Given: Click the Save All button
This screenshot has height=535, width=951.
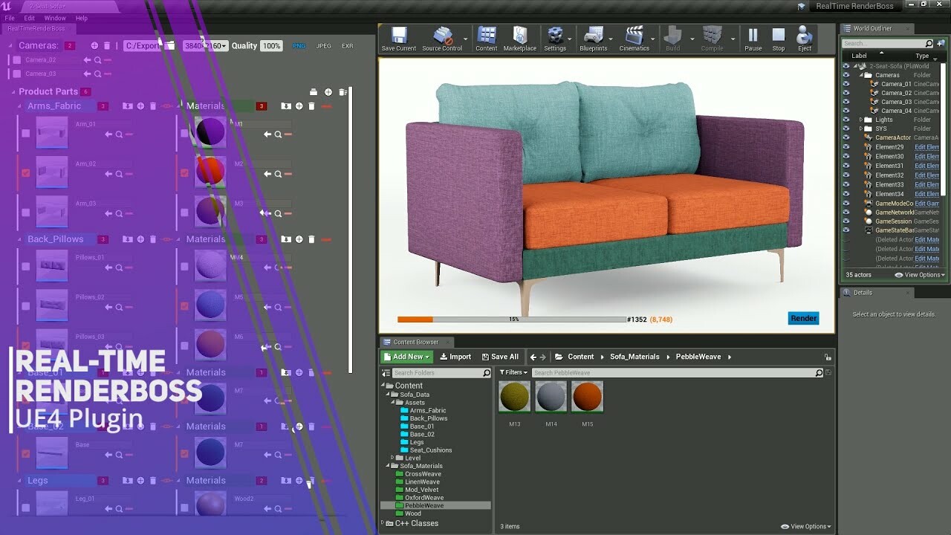Looking at the screenshot, I should (501, 356).
